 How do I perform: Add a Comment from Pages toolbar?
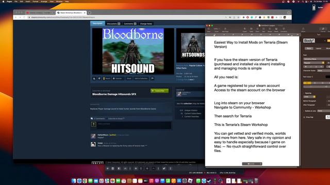click(284, 30)
